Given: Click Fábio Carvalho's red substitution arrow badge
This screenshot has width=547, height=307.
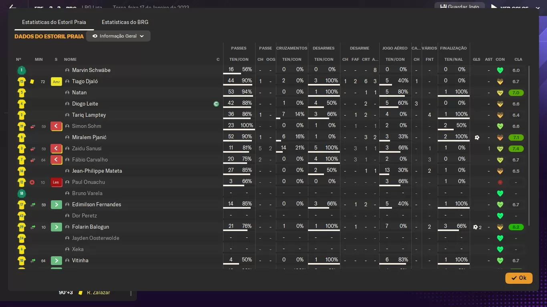Looking at the screenshot, I should [x=56, y=160].
